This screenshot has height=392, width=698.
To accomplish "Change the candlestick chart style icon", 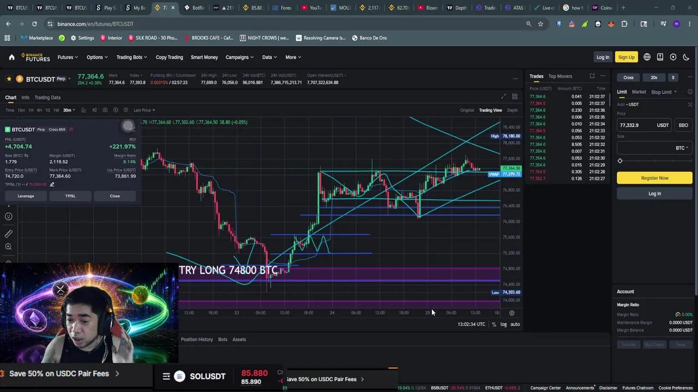I will point(94,110).
